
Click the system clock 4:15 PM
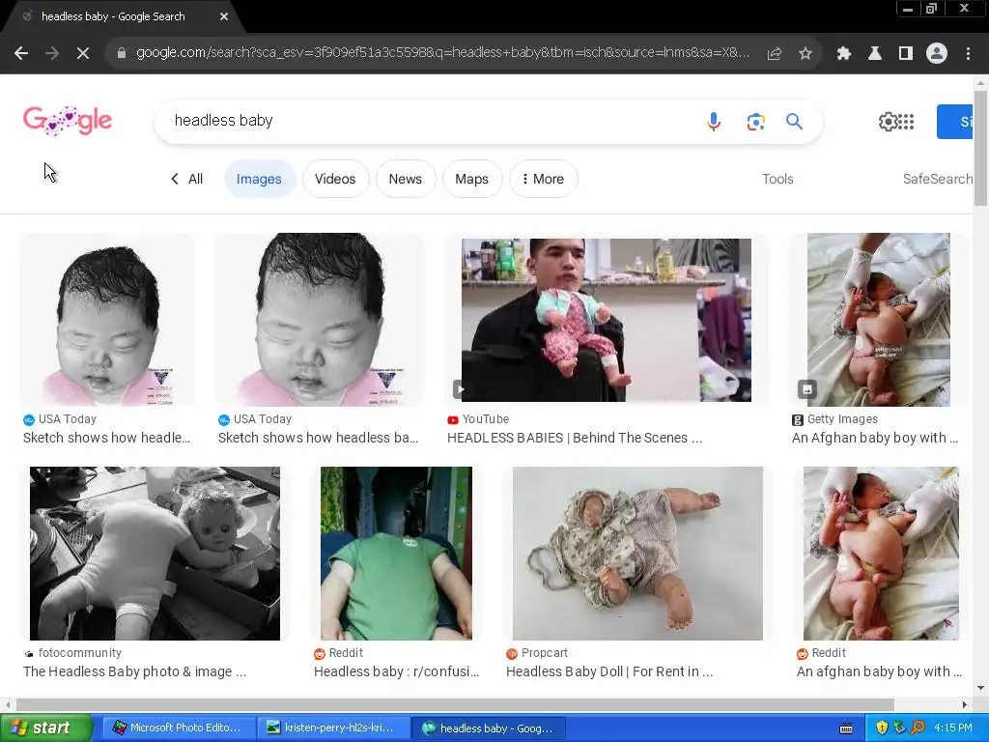pos(953,728)
